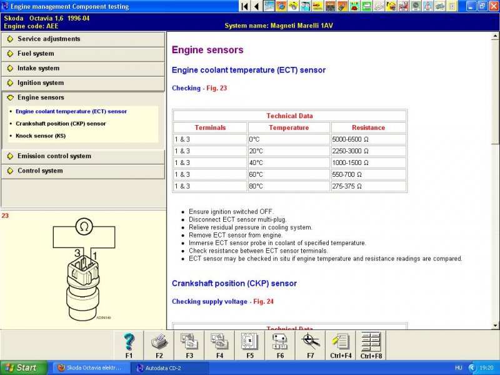Click the F3 illustrations button
This screenshot has width=500, height=375.
click(189, 346)
